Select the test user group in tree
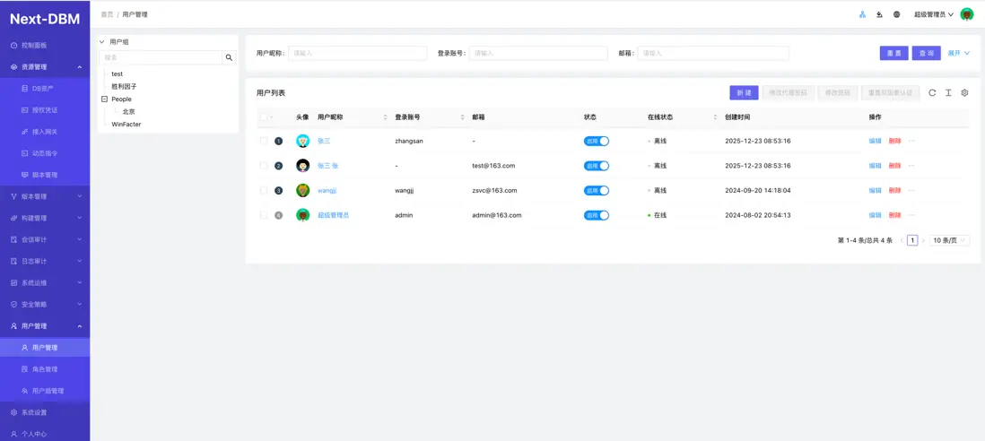 117,74
